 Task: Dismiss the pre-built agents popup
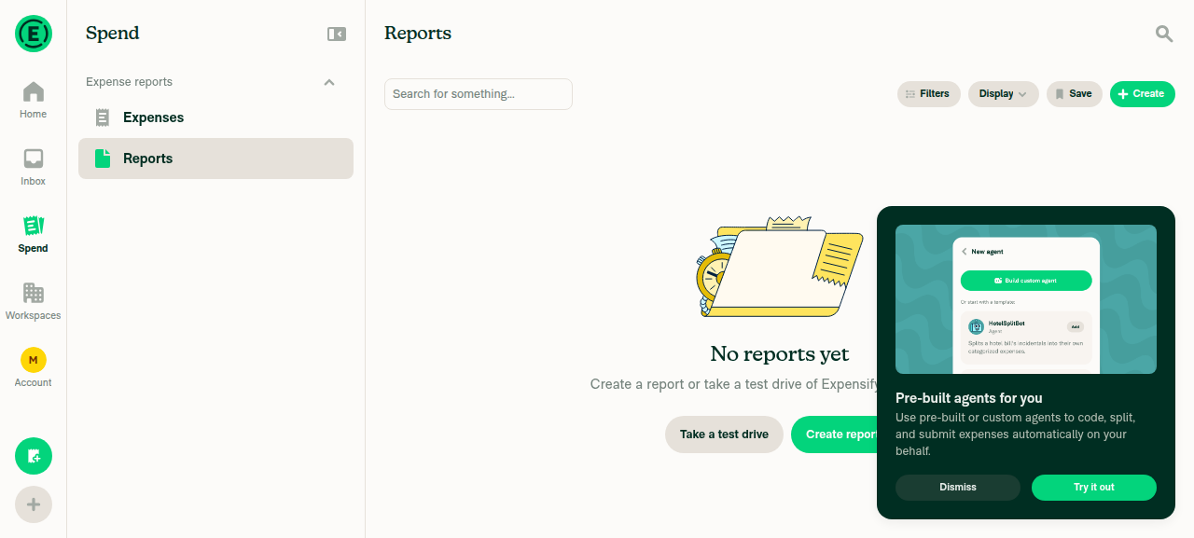[958, 488]
